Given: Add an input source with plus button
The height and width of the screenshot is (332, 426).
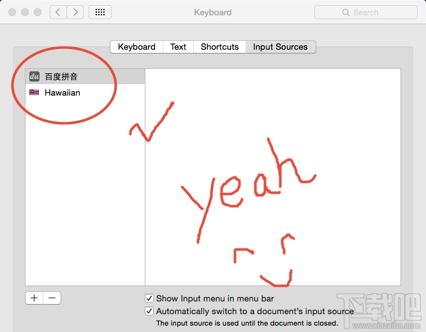Looking at the screenshot, I should tap(34, 298).
